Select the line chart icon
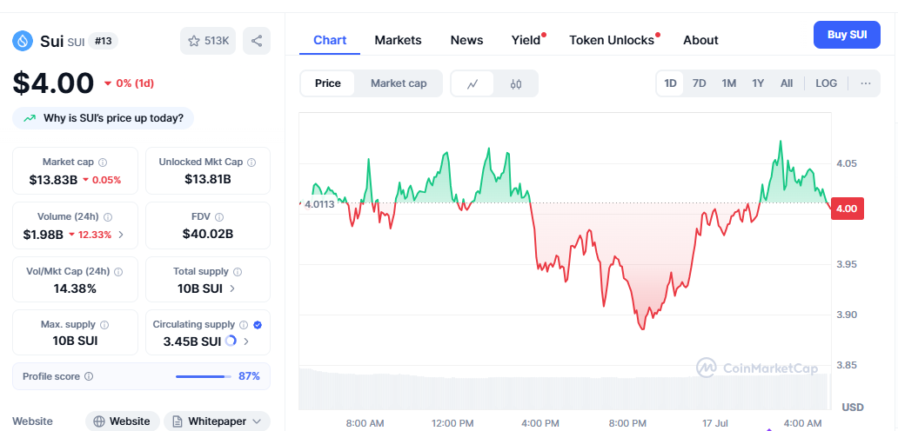The height and width of the screenshot is (431, 898). tap(472, 83)
